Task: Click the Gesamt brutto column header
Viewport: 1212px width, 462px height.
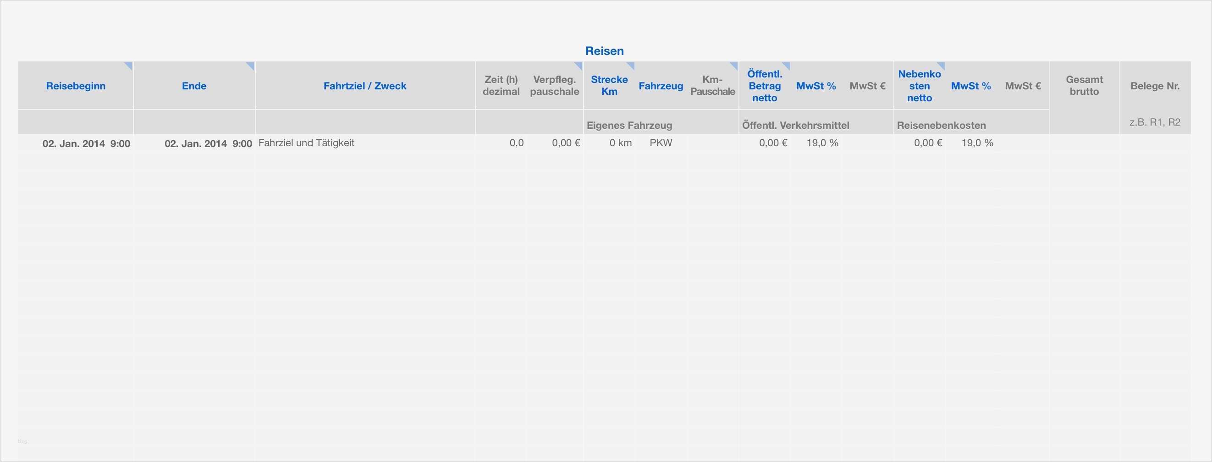Action: click(x=1084, y=86)
